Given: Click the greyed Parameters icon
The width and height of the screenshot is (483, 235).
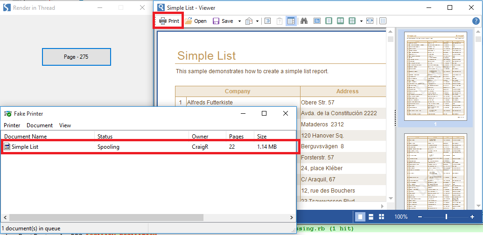Looking at the screenshot, I should [280, 21].
